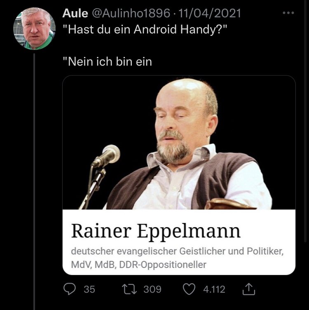Open the share icon for the tweet
Image resolution: width=309 pixels, height=310 pixels.
click(248, 289)
